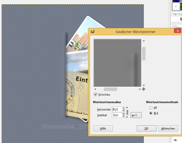Click the preview scroll up arrow
Viewport: 182px width, 143px height.
pyautogui.click(x=144, y=41)
